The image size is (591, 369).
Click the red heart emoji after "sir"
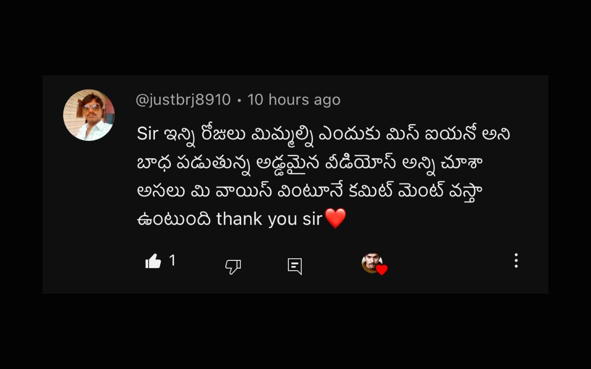coord(335,218)
